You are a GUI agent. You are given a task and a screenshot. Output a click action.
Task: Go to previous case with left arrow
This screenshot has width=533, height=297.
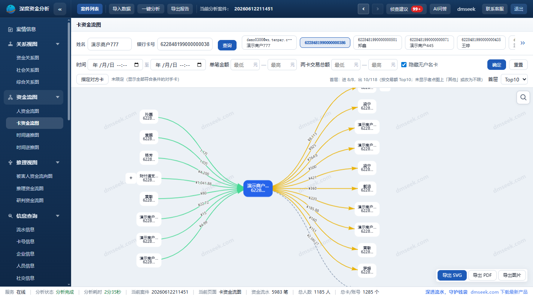pos(363,9)
